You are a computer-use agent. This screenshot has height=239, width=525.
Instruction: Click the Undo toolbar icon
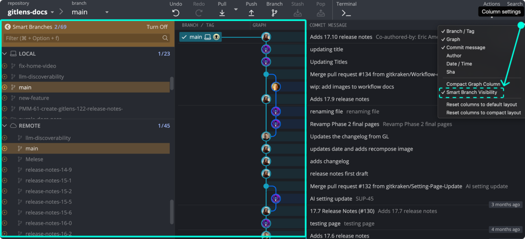point(176,13)
